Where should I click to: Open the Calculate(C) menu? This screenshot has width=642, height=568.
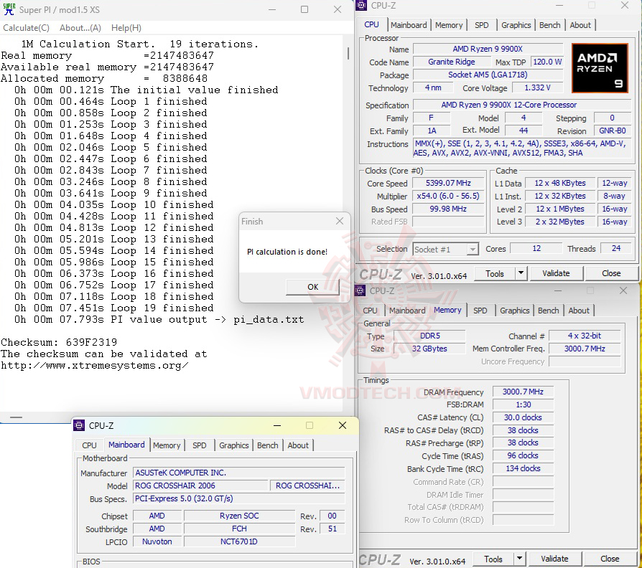26,28
